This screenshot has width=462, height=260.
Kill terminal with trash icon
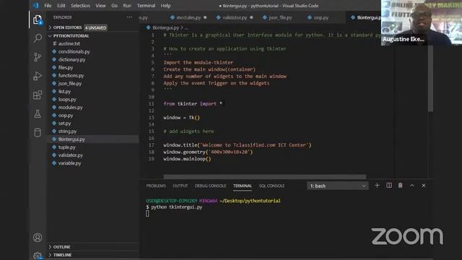tap(401, 186)
